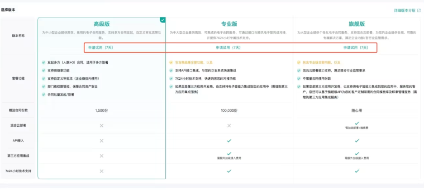Click 申请试用（7天）under 旗舰版

[356, 47]
